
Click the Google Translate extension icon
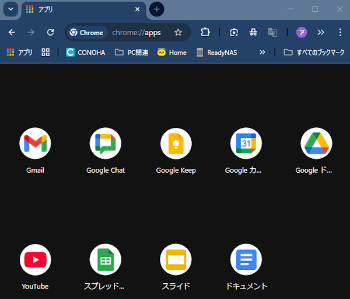coord(272,32)
